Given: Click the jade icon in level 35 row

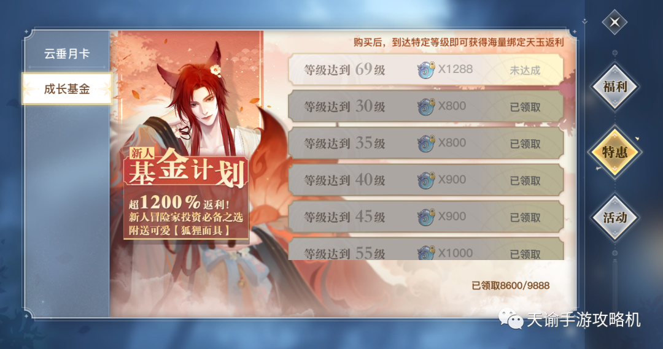Looking at the screenshot, I should click(x=426, y=144).
